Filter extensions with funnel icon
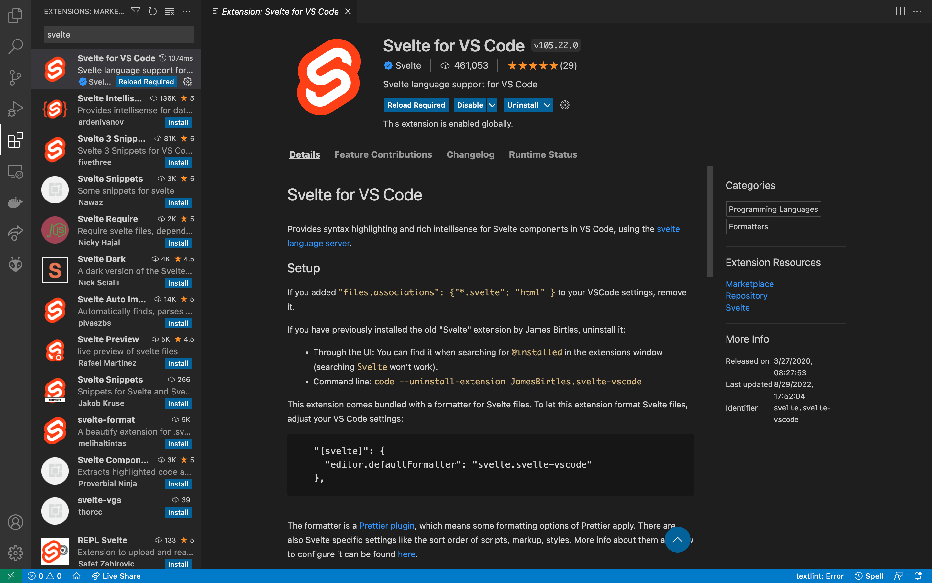 136,12
